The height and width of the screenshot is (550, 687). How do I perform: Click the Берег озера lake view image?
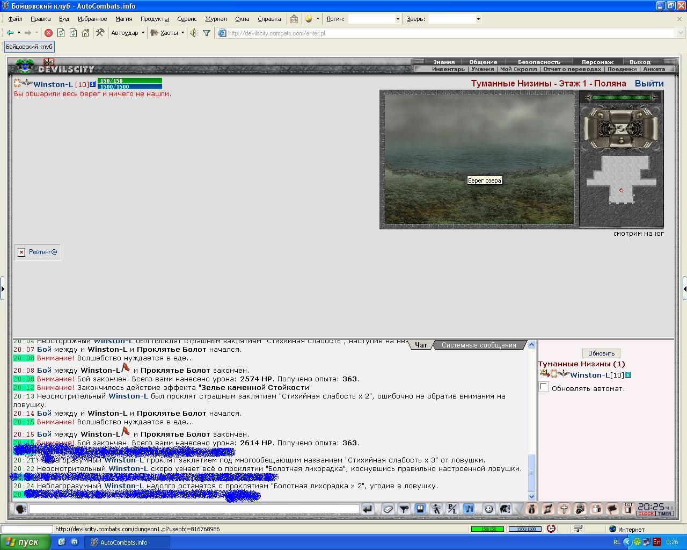pos(479,159)
